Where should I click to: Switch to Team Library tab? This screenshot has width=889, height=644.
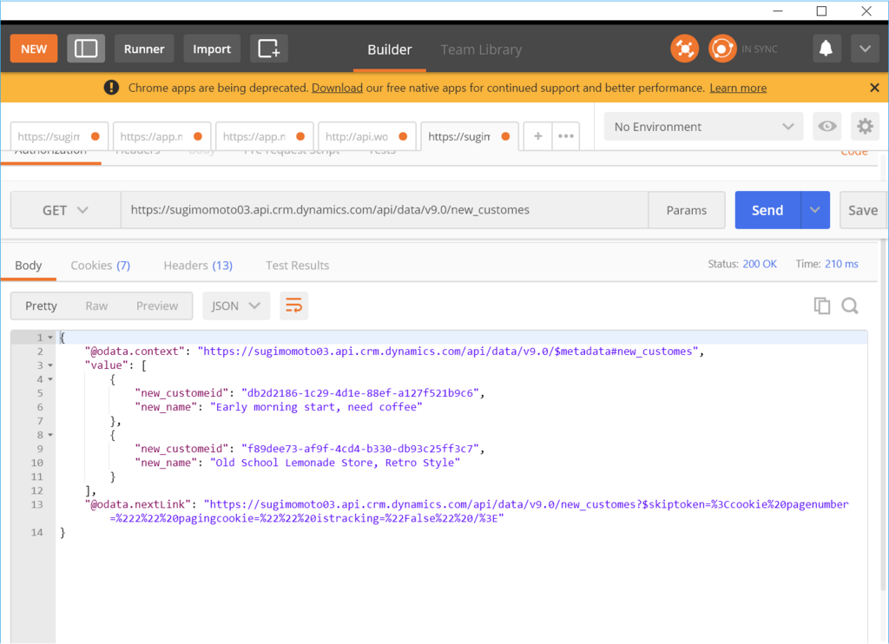pyautogui.click(x=481, y=49)
